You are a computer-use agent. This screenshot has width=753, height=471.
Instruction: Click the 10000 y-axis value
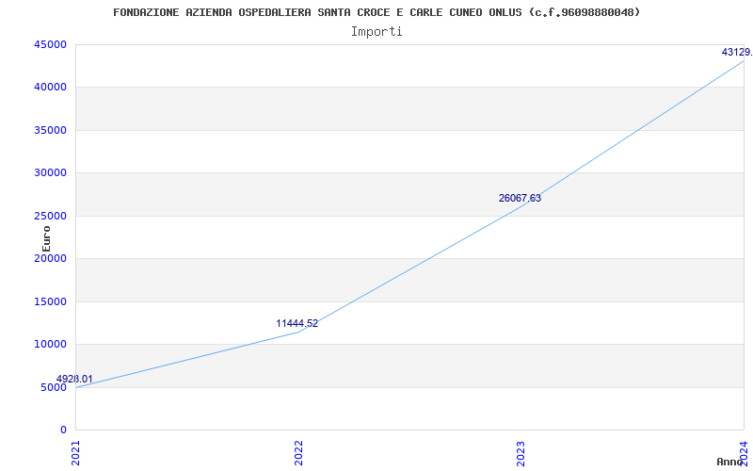50,345
